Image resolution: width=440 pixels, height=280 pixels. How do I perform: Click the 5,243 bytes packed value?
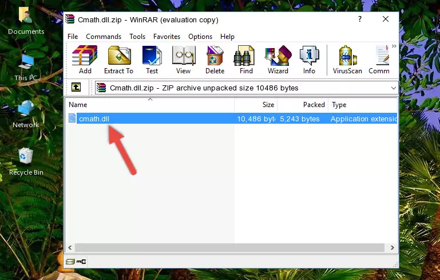tap(299, 119)
